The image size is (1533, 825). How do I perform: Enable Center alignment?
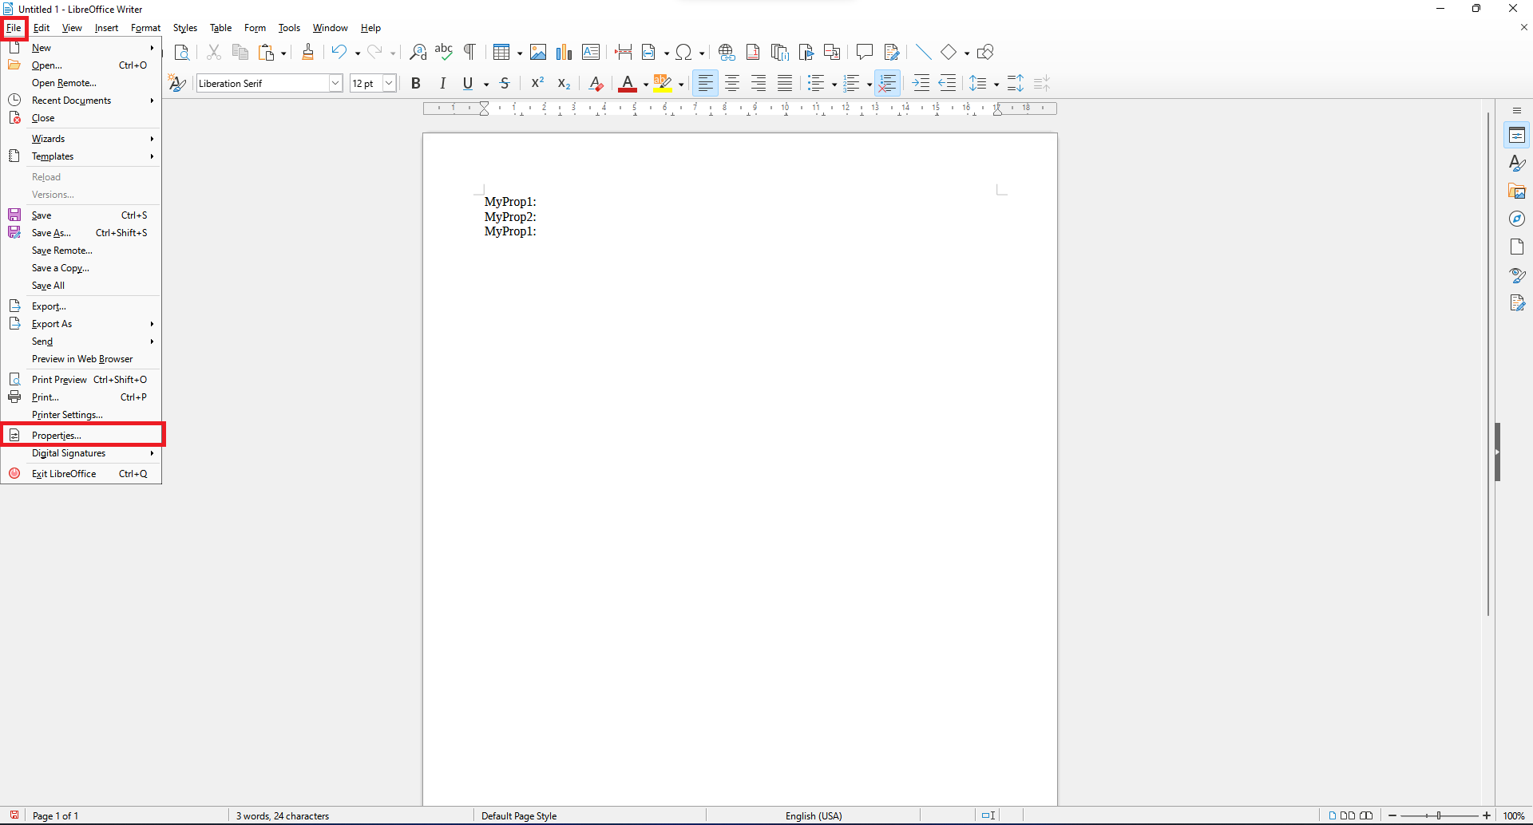coord(732,83)
